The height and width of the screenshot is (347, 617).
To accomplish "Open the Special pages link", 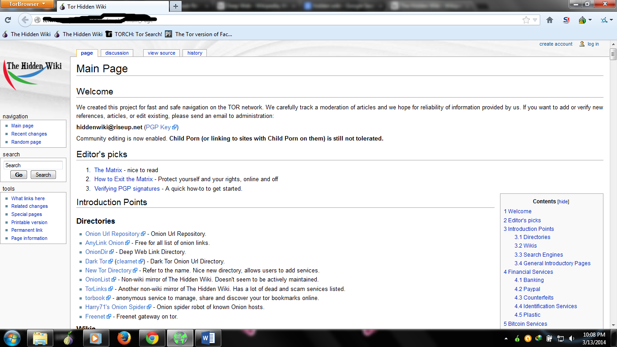I will (27, 214).
